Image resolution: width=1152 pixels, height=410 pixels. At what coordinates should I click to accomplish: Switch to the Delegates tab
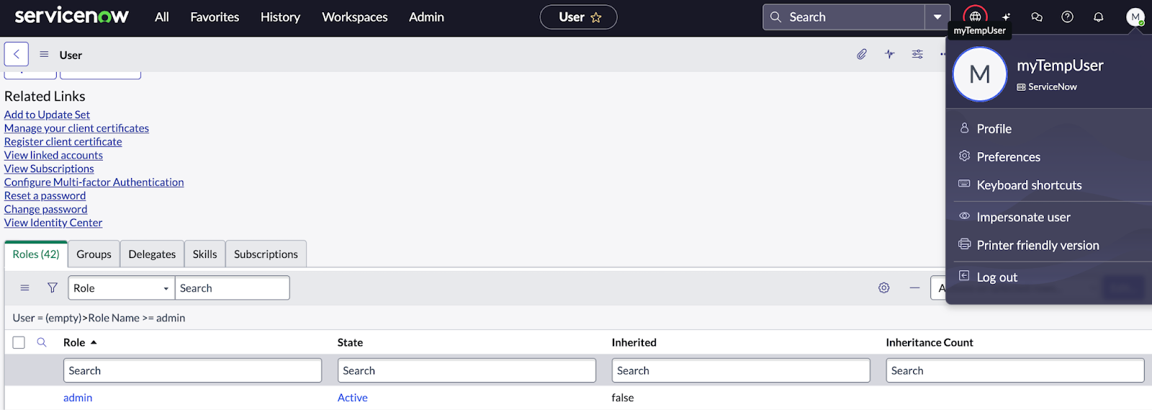click(152, 254)
